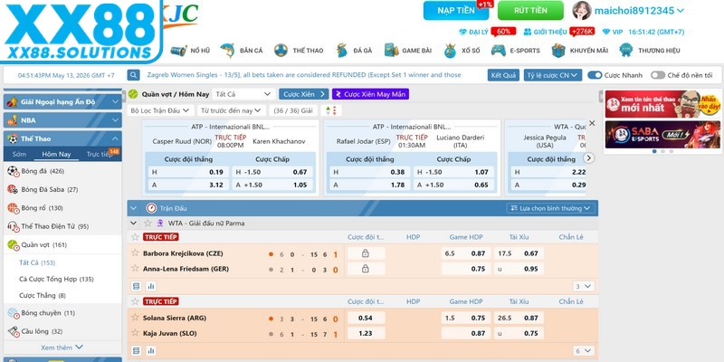Click the second carousel dot under the banners
Image resolution: width=724 pixels, height=362 pixels.
(x=662, y=151)
